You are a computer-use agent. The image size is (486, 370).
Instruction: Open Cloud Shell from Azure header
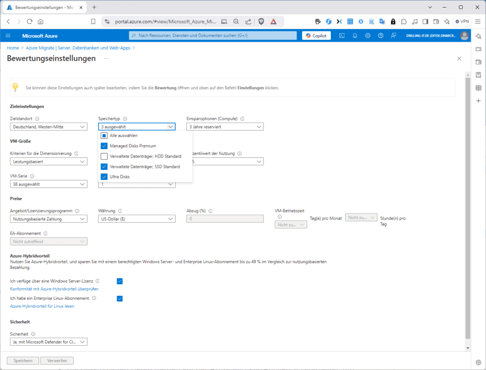pyautogui.click(x=342, y=36)
